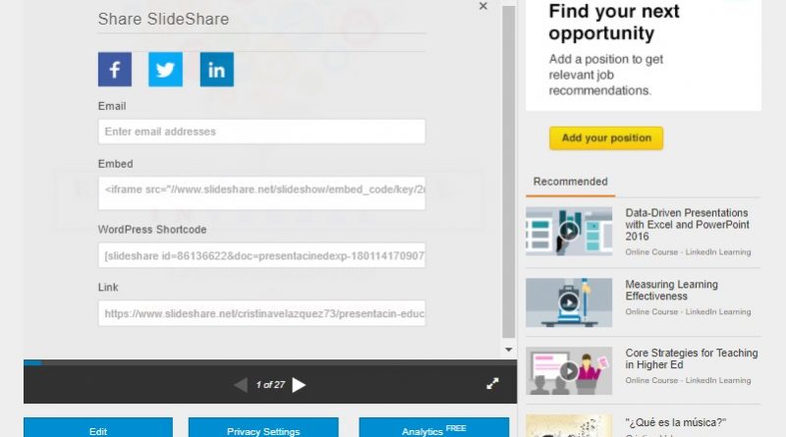
Task: Open Analytics FREE button
Action: [434, 429]
